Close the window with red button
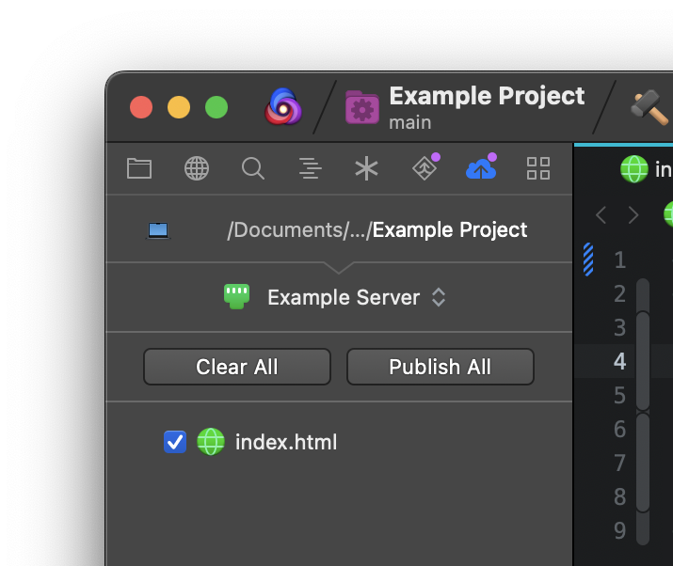This screenshot has width=673, height=566. [x=141, y=107]
